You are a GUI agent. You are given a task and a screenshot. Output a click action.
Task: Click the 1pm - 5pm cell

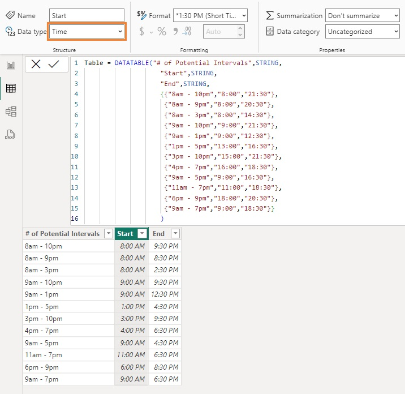pos(68,306)
